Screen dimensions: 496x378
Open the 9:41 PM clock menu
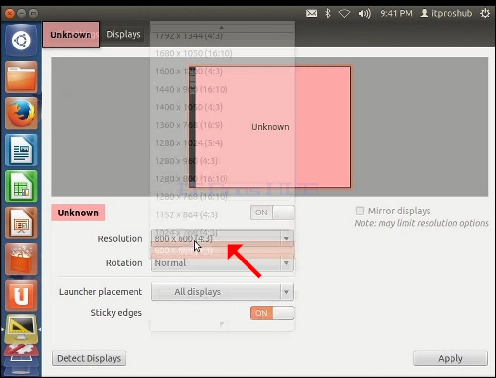coord(396,13)
